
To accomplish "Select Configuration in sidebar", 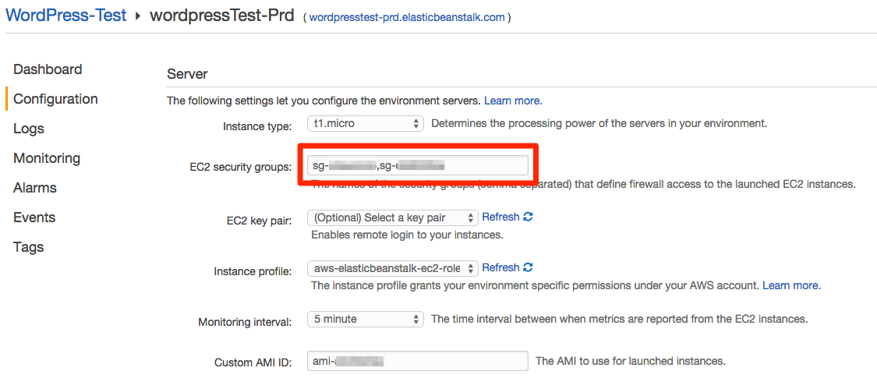I will click(x=55, y=99).
